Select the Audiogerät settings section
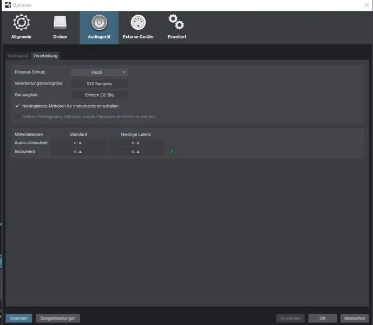This screenshot has height=325, width=373. (99, 28)
